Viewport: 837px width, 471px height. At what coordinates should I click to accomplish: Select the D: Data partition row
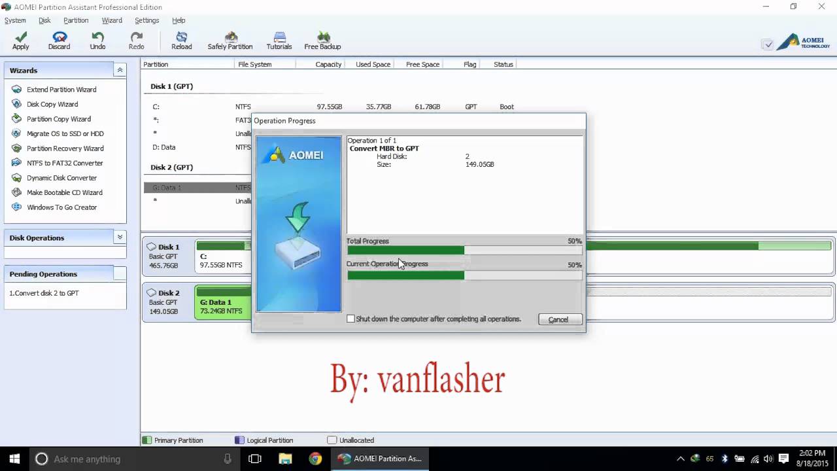tap(197, 147)
